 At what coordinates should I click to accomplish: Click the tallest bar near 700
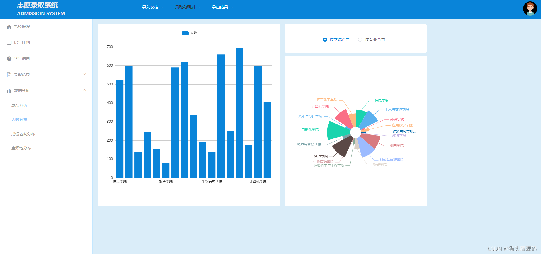coord(239,113)
